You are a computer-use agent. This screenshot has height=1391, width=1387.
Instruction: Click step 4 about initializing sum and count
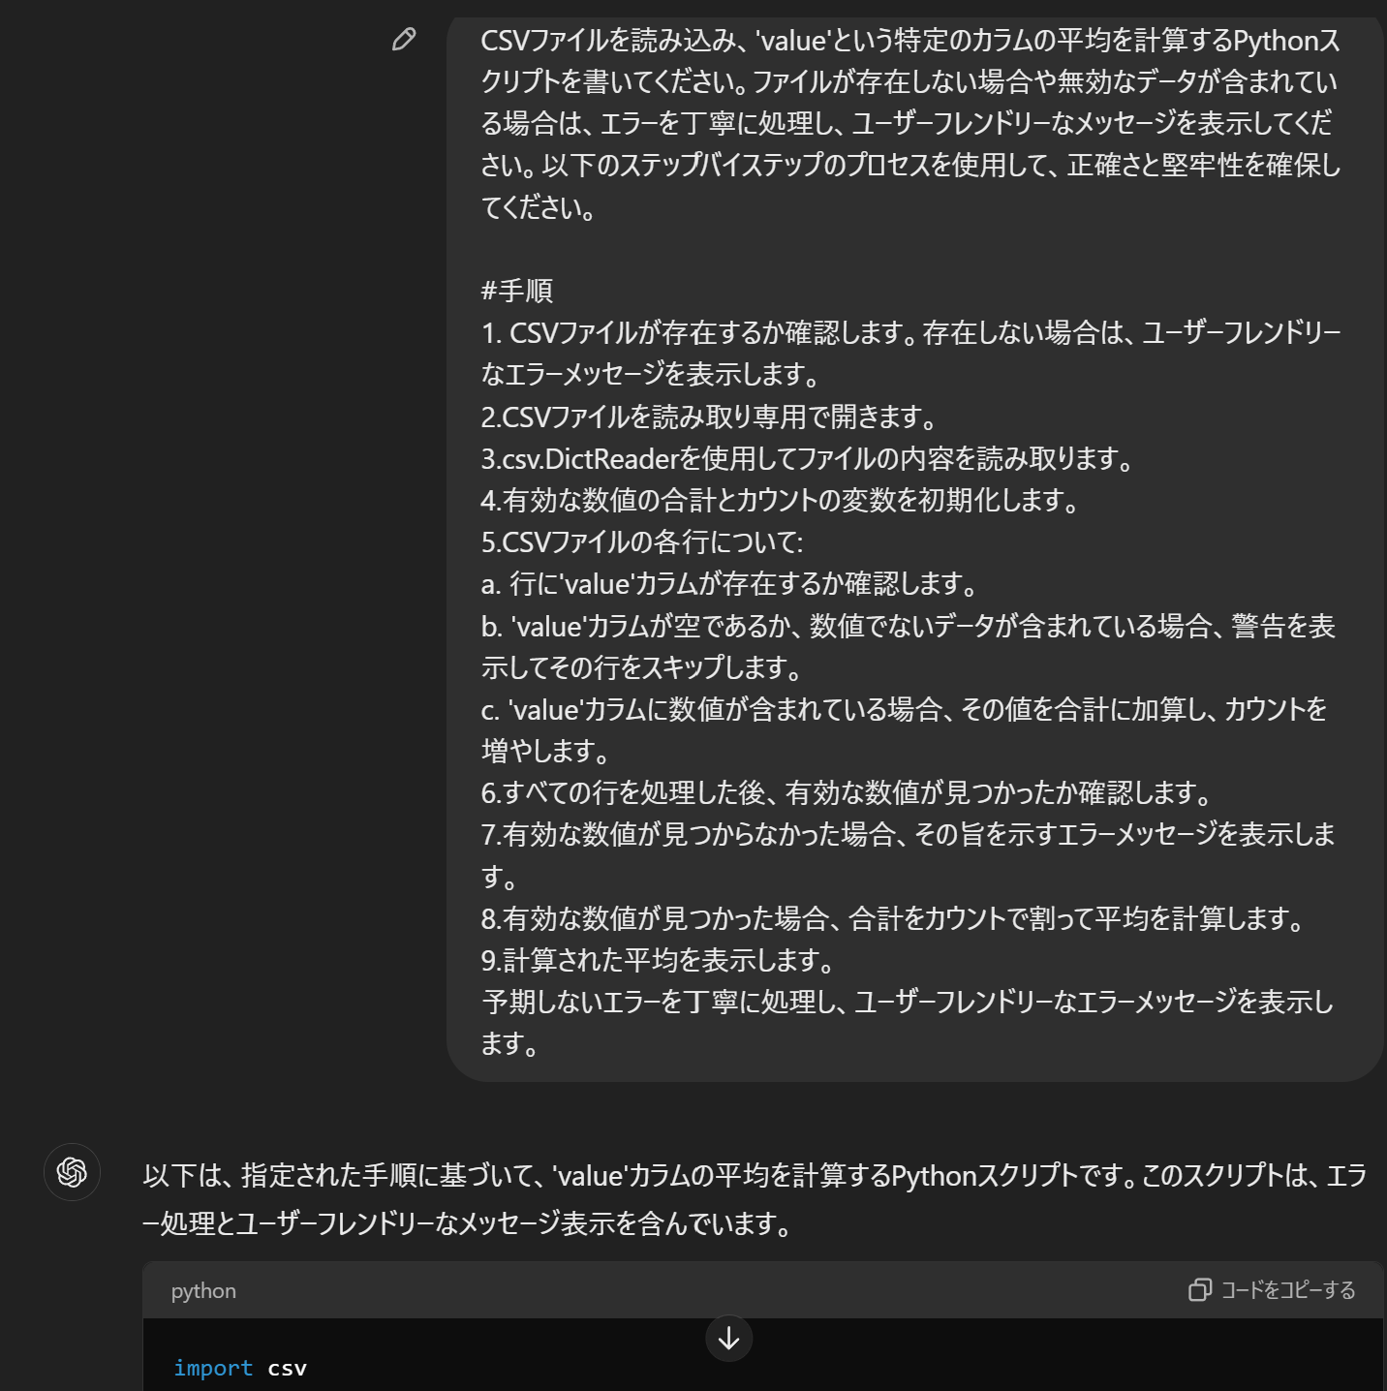coord(781,500)
